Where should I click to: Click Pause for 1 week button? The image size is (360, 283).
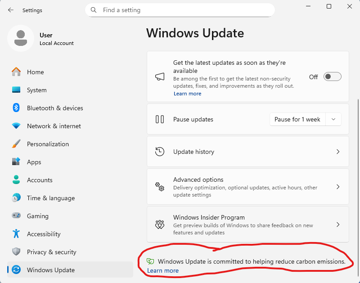point(297,119)
